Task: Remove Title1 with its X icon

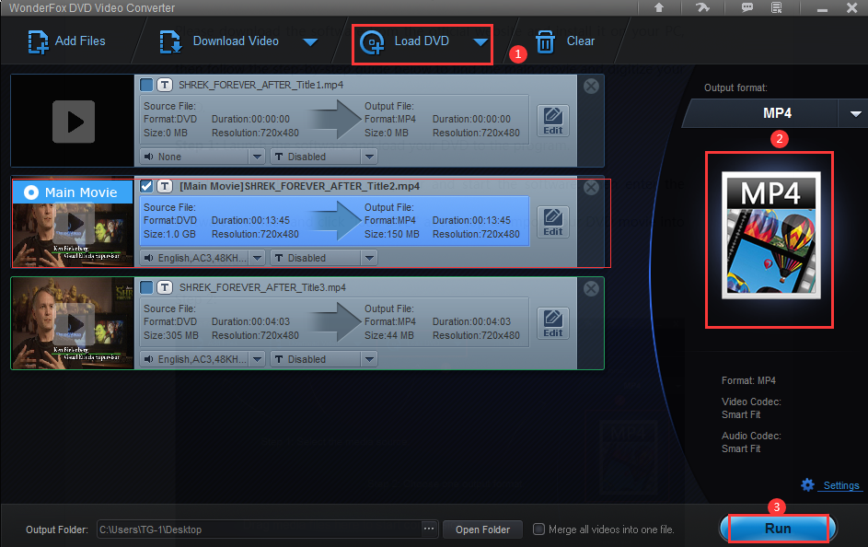Action: tap(591, 86)
